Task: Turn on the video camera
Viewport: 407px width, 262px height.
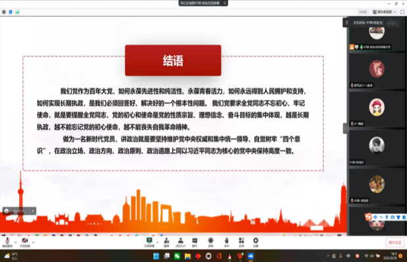Action: [x=25, y=242]
